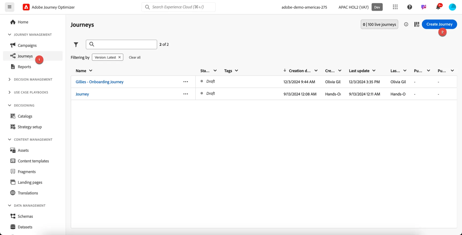The image size is (462, 235).
Task: Click the 9/13/2024 12:08 AM creation date
Action: [300, 94]
